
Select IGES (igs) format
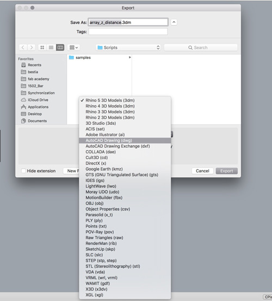(x=125, y=180)
